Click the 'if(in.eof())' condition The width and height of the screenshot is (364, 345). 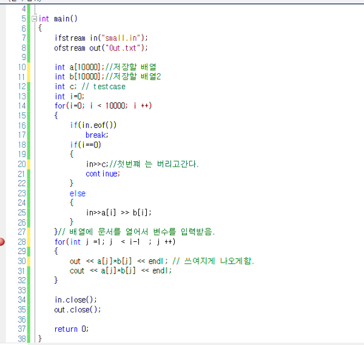93,126
